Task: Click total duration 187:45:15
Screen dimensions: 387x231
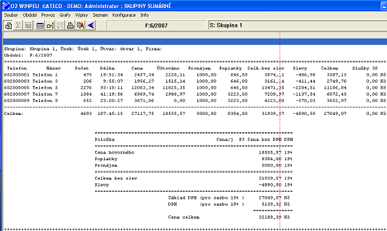Action: click(110, 114)
